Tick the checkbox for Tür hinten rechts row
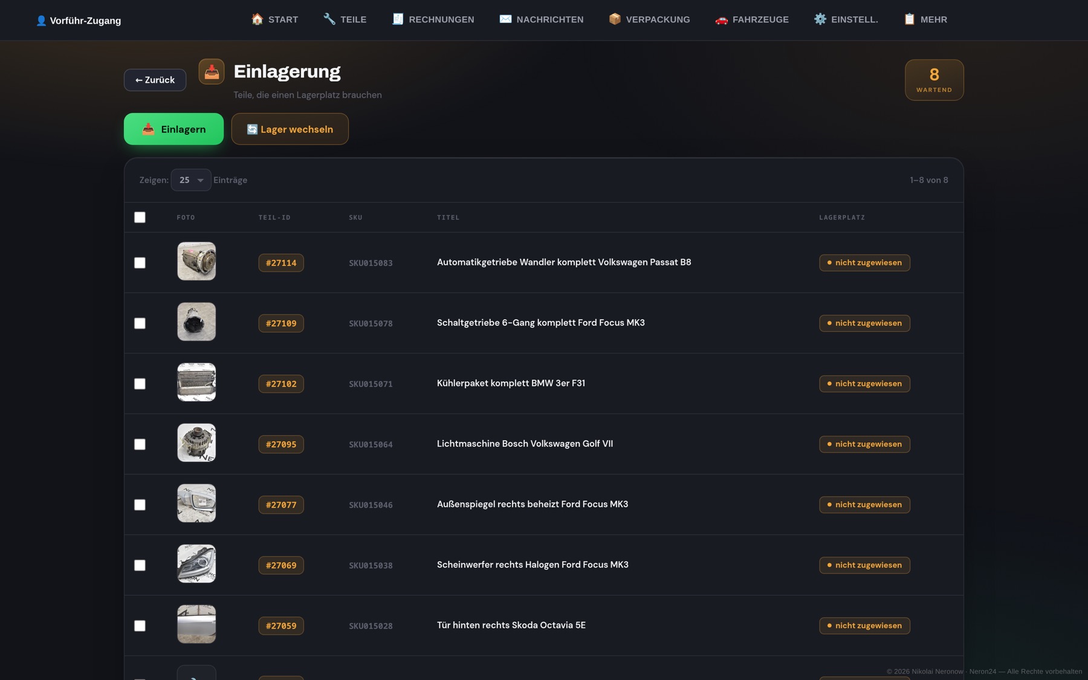Image resolution: width=1088 pixels, height=680 pixels. (x=140, y=626)
